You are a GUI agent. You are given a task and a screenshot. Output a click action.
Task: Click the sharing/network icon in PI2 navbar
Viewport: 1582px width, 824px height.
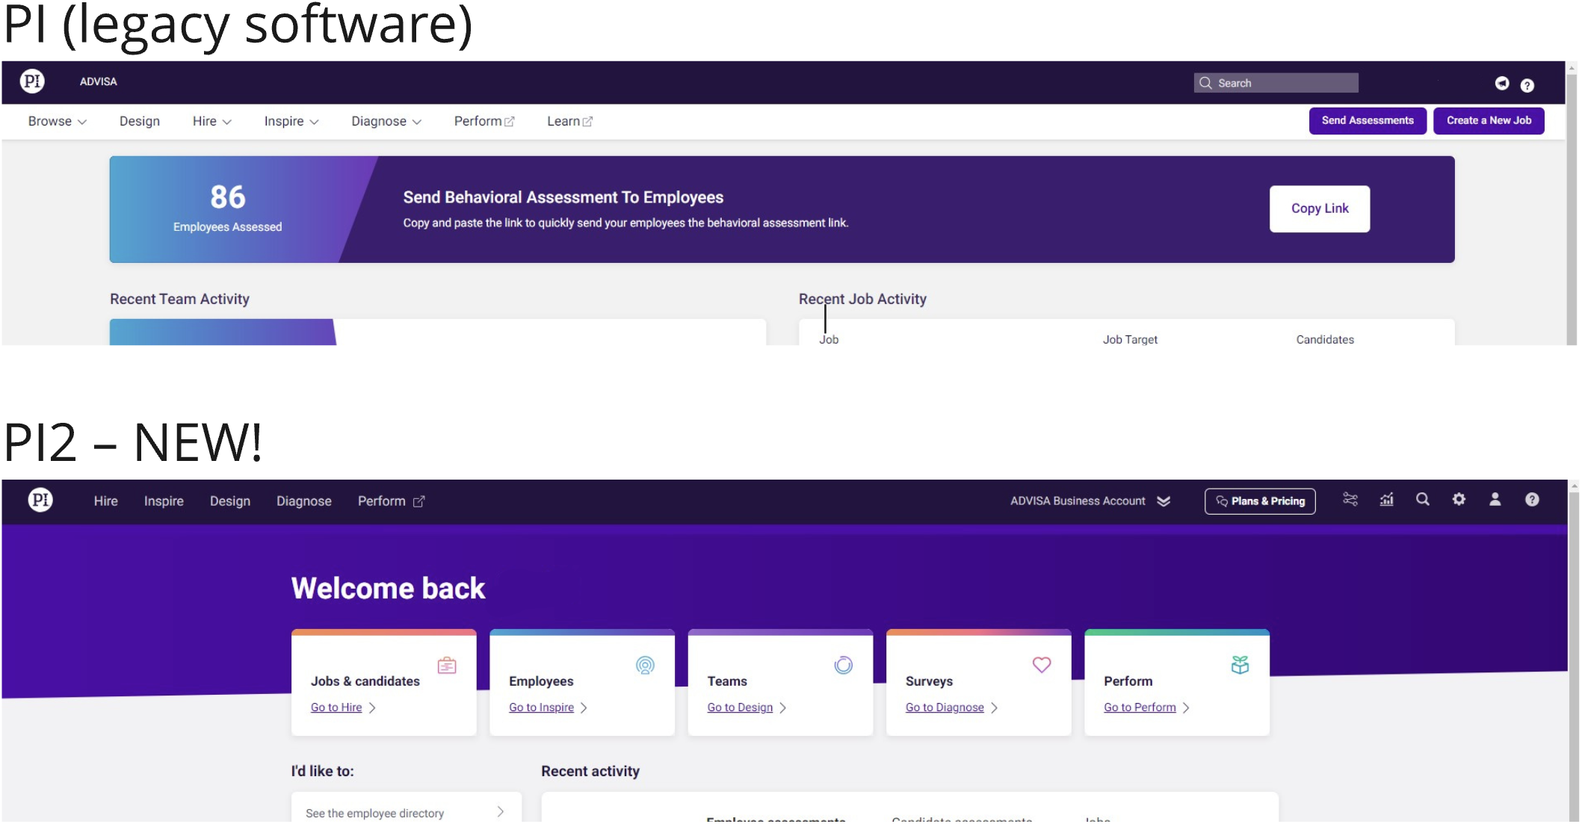1350,500
